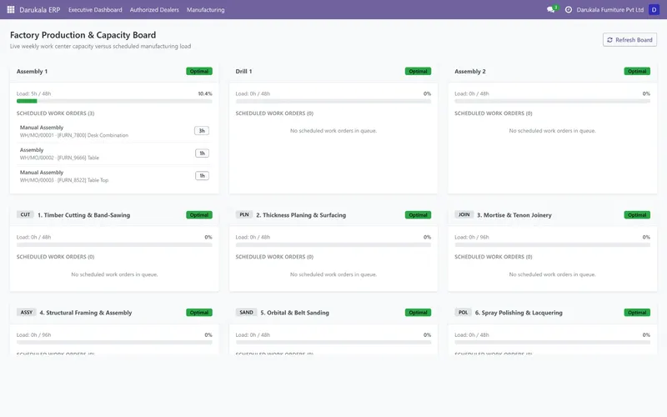Click the Optimal badge on Assembly 2
This screenshot has height=417, width=667.
pyautogui.click(x=637, y=72)
